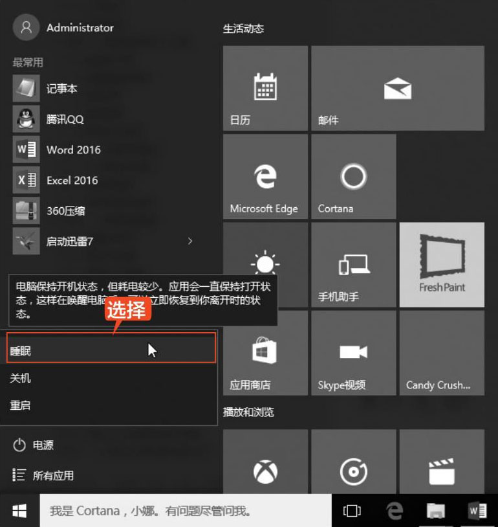Open the 应用商店 store tile
The image size is (498, 527).
click(x=265, y=353)
